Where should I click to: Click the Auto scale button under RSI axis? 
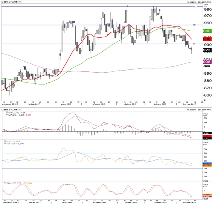205,181
